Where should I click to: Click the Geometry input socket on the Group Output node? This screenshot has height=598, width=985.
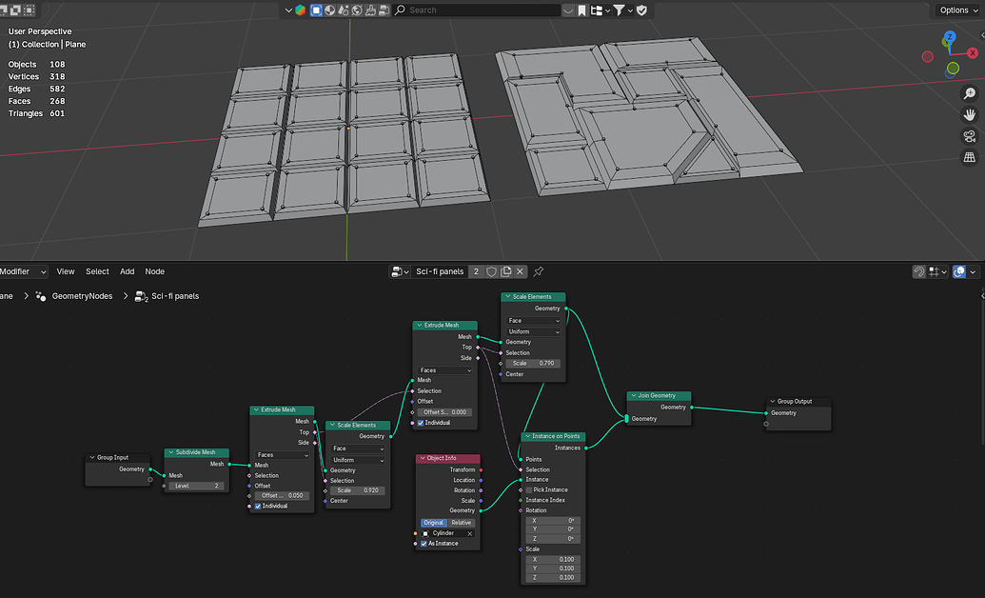(766, 413)
